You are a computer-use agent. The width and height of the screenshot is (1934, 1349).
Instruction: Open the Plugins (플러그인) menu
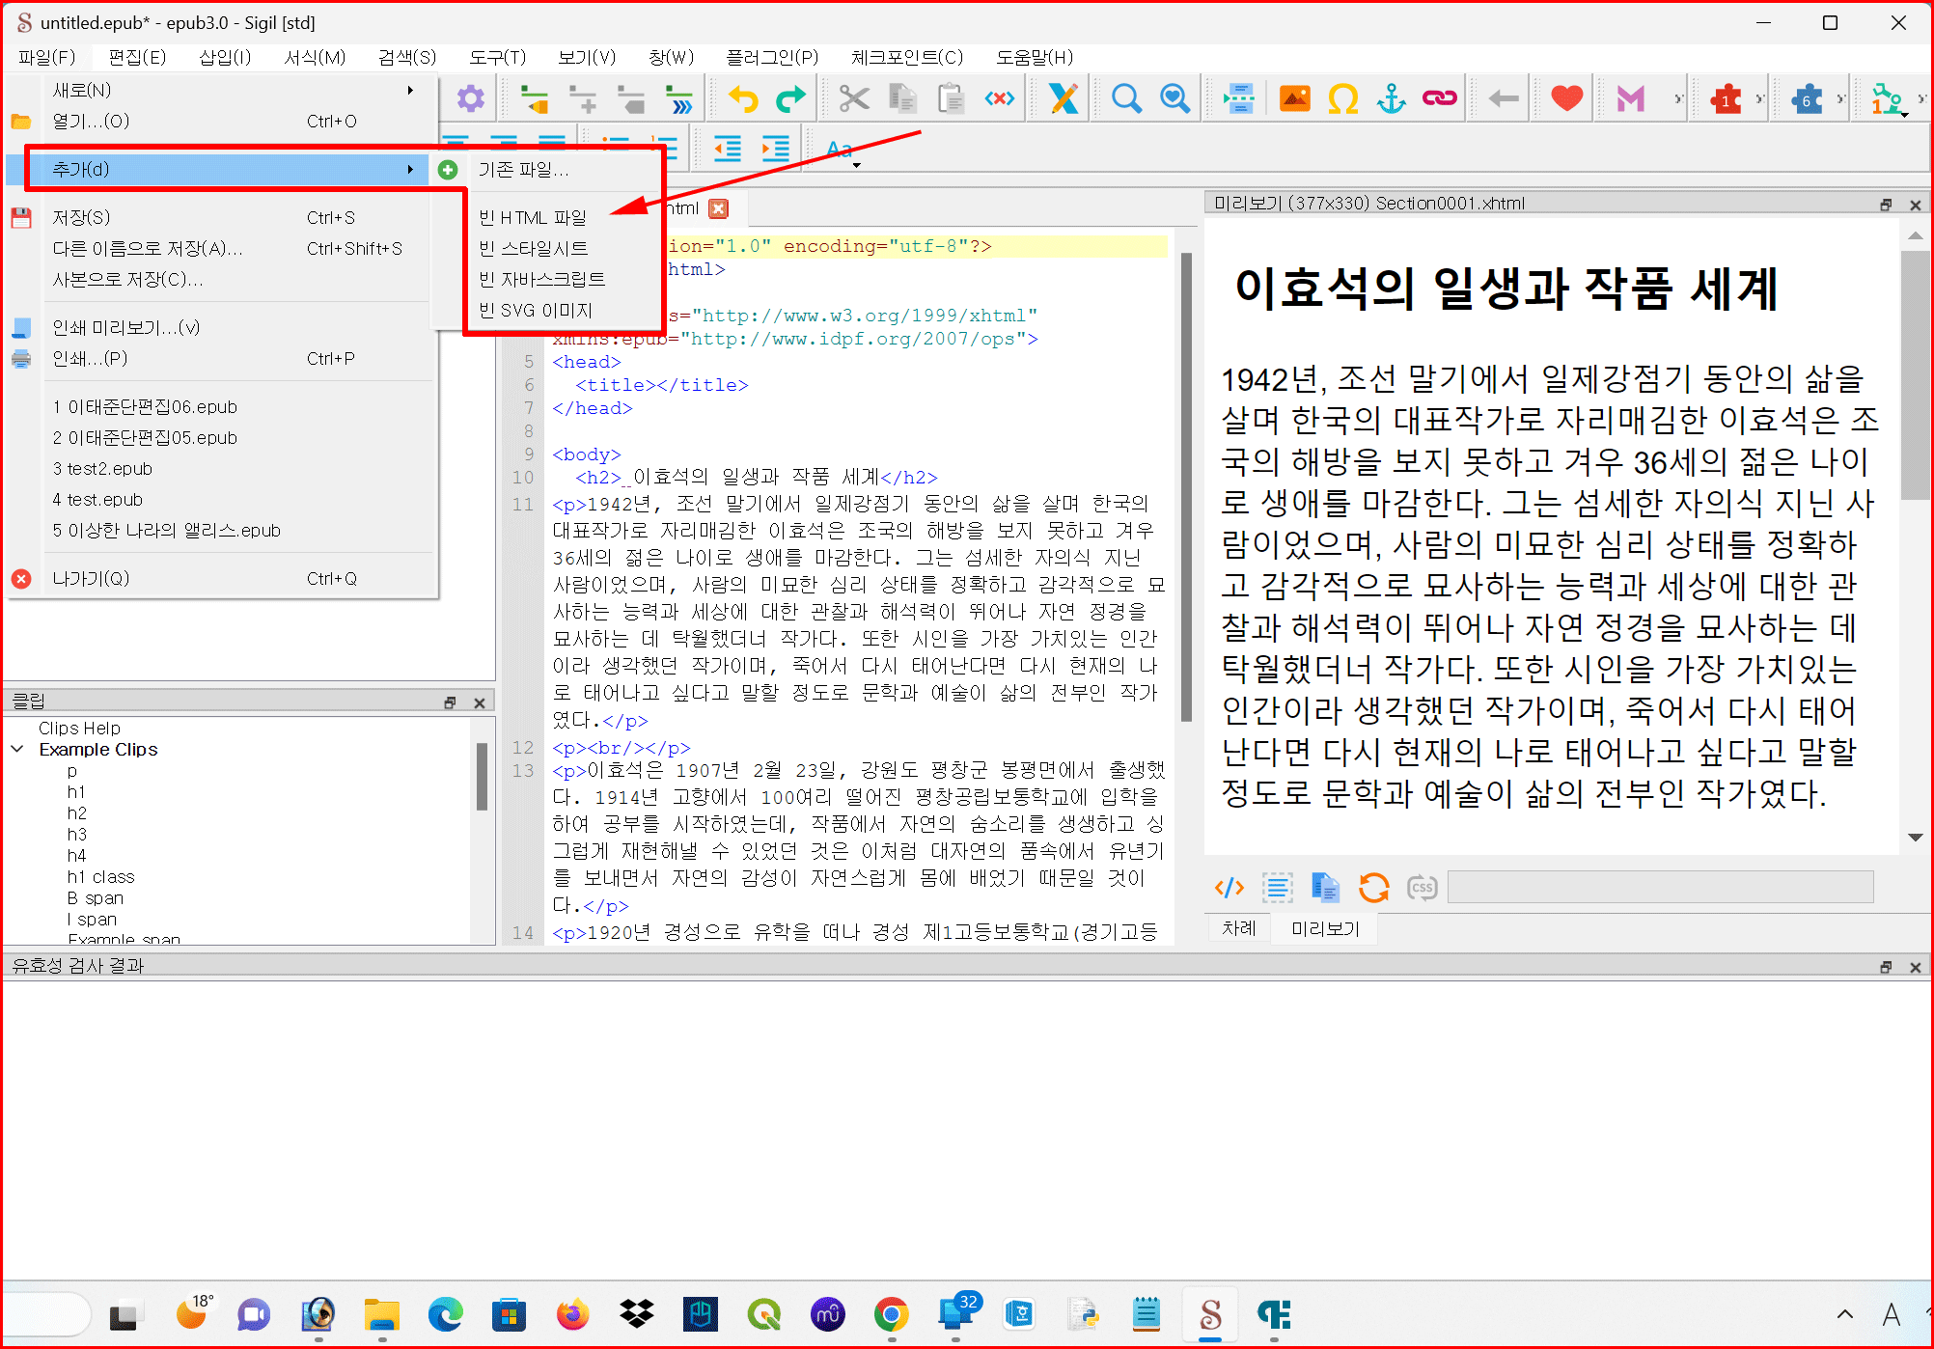coord(771,57)
